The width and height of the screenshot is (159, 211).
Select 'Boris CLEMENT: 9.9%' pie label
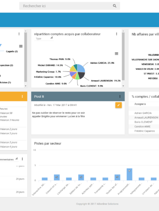[x=92, y=86]
